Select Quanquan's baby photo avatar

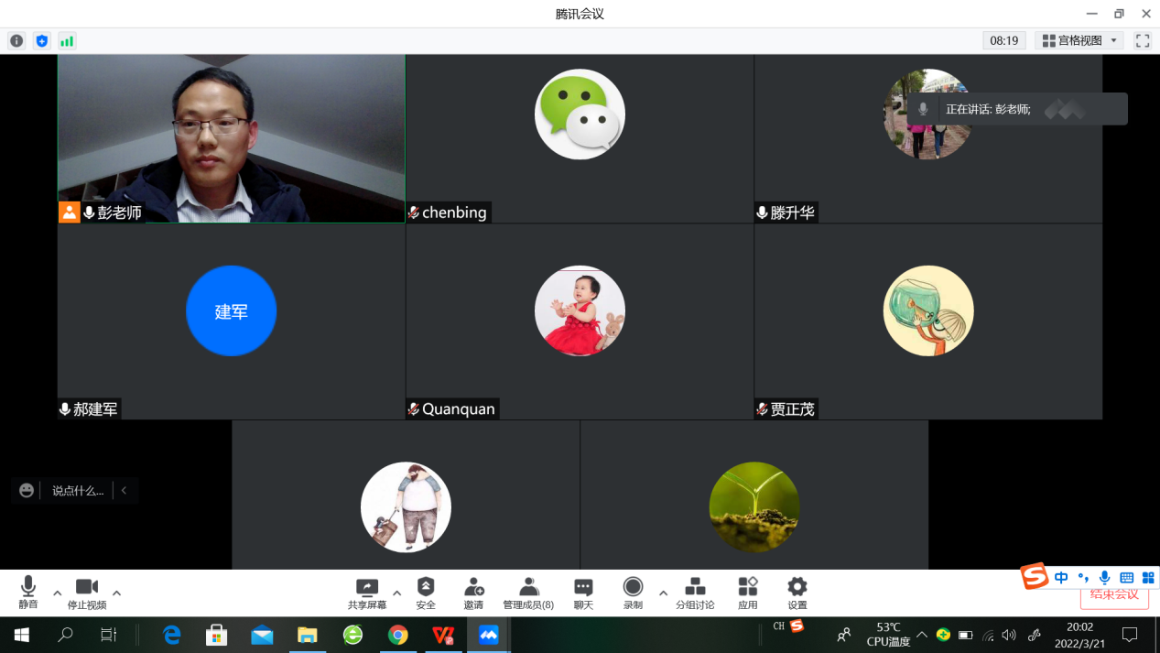click(580, 310)
